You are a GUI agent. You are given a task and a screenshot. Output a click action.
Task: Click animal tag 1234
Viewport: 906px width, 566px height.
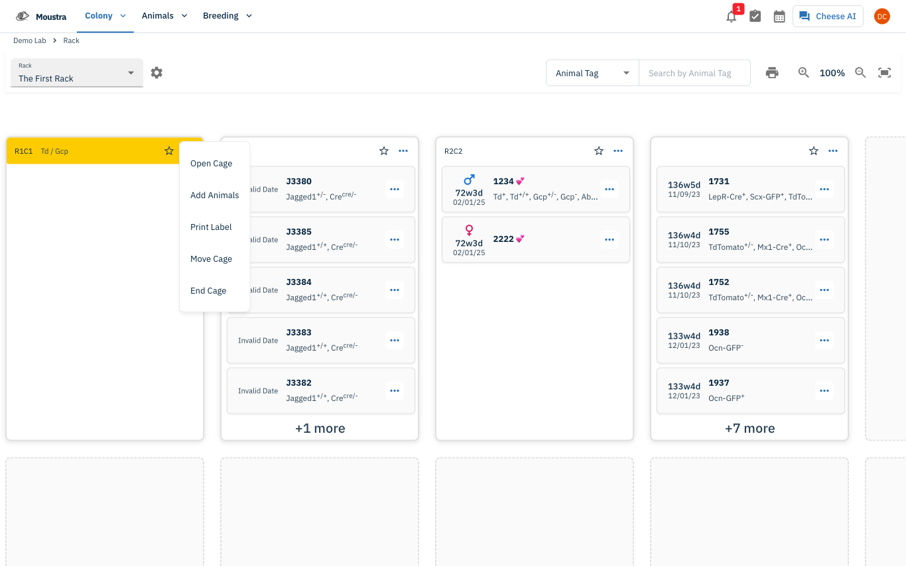(503, 182)
